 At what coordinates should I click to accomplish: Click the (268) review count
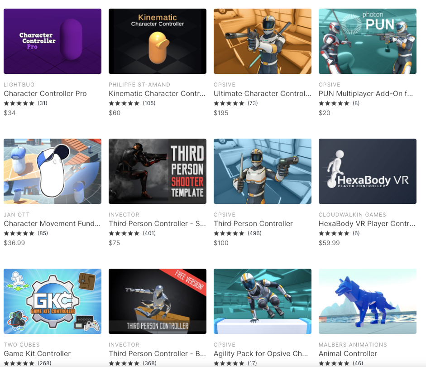44,363
